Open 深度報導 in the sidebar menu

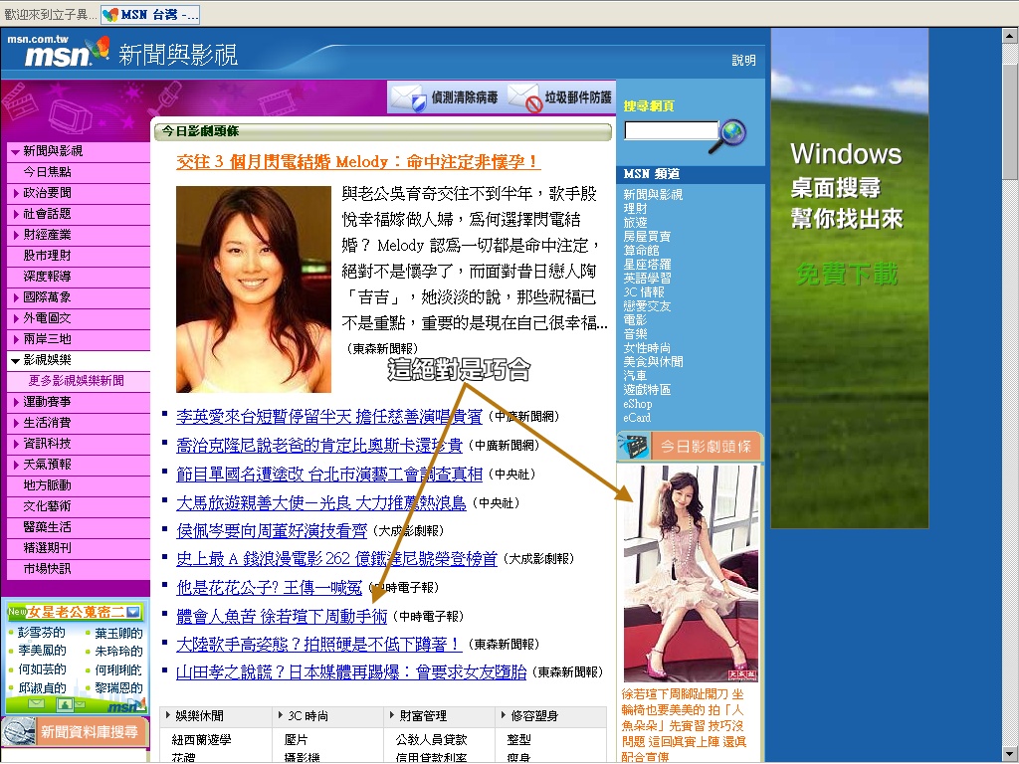coord(47,277)
